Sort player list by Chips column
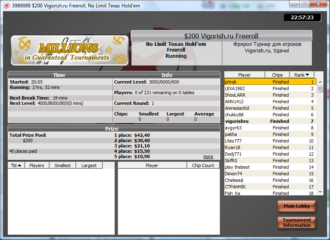 [x=277, y=75]
